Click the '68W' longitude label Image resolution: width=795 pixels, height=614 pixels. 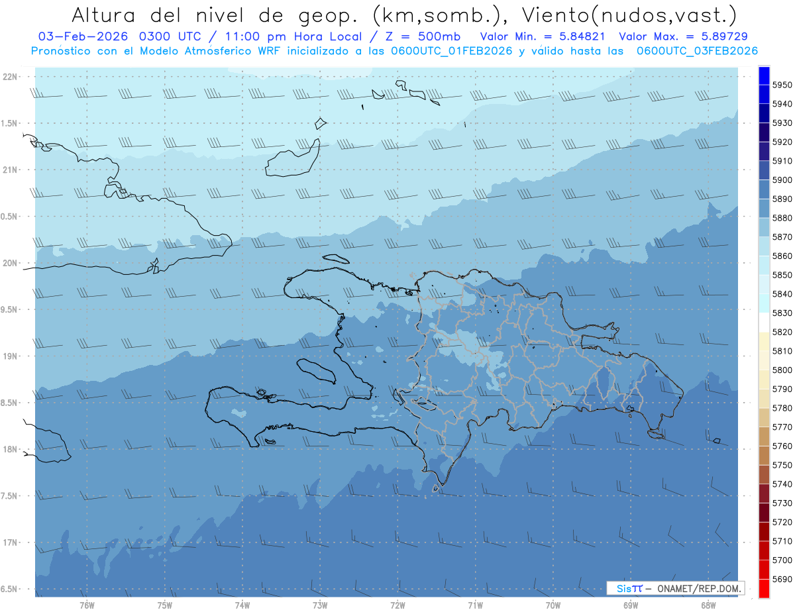point(708,605)
